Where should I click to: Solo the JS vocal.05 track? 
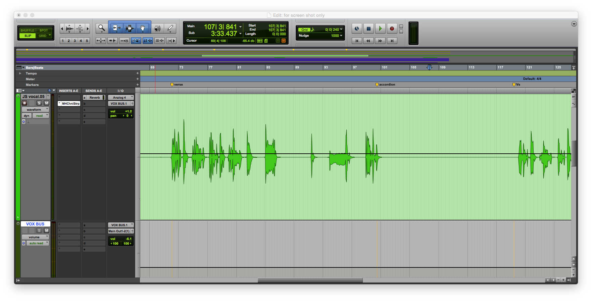(39, 103)
